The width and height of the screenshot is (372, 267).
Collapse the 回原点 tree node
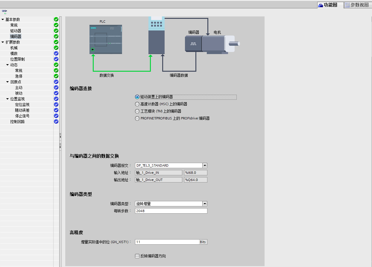[8, 82]
